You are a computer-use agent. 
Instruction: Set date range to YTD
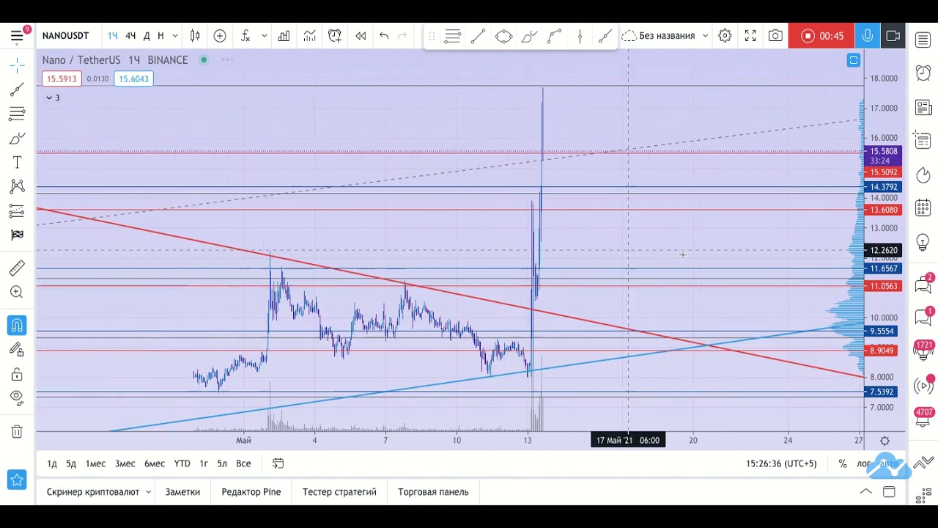click(x=182, y=463)
